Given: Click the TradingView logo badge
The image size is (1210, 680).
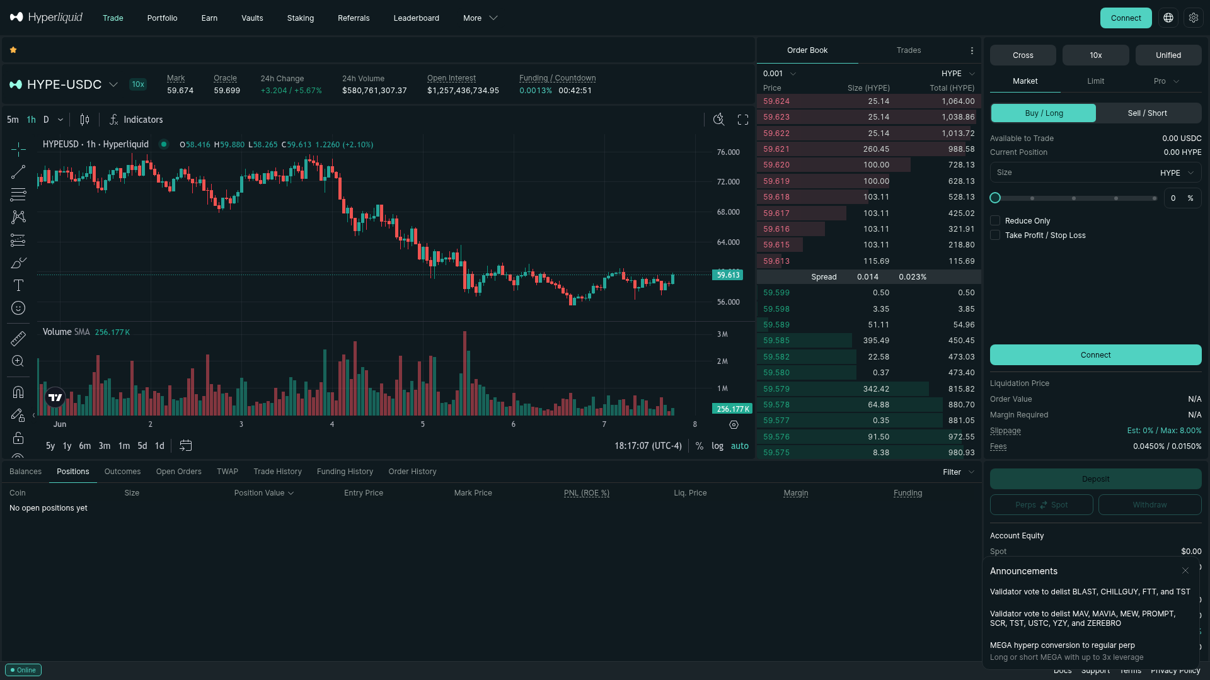Looking at the screenshot, I should (x=55, y=397).
